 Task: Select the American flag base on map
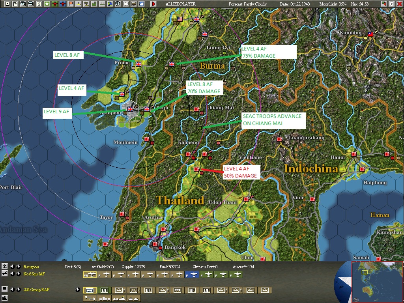point(180,19)
